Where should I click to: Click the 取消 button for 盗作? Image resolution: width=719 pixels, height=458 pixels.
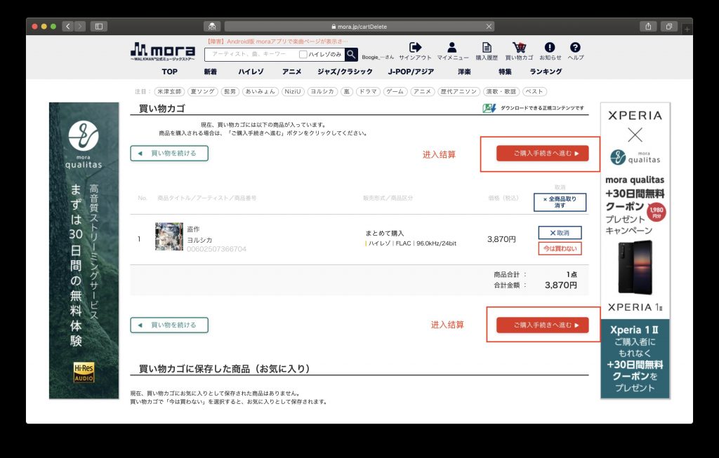(x=560, y=233)
